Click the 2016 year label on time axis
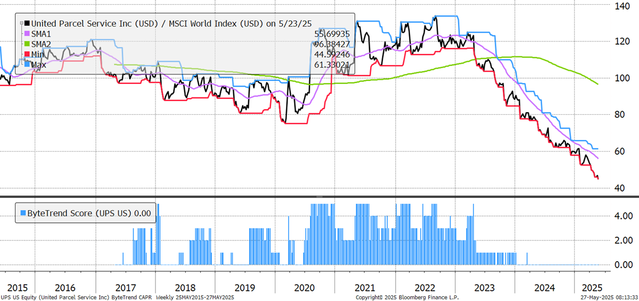Screen dimensions: 639x301 pos(65,288)
